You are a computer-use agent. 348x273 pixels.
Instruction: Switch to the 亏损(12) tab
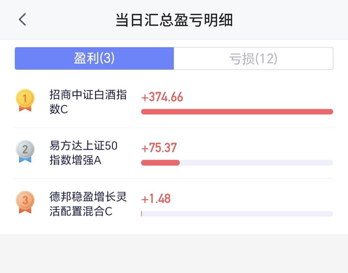point(253,59)
